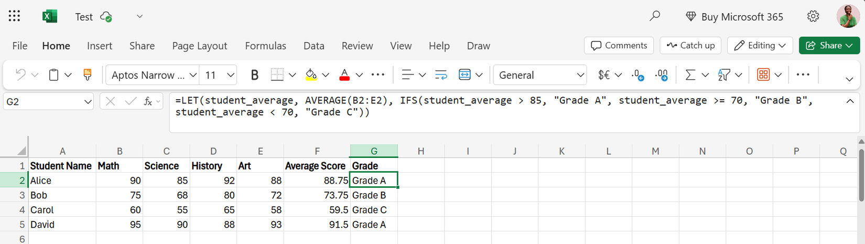Open the Name Box dropdown for G2
This screenshot has height=244, width=865.
88,102
